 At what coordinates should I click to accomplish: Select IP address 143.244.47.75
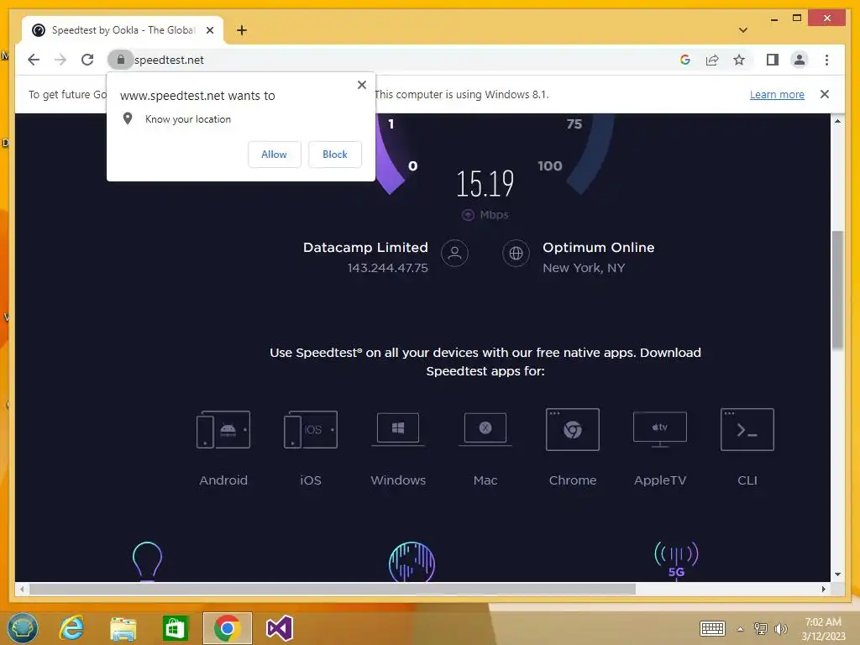click(x=388, y=268)
